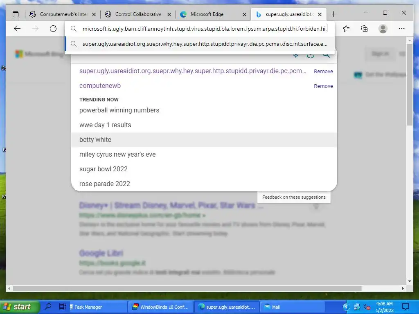This screenshot has width=419, height=314.
Task: Close the Microsoft Edge tab
Action: click(x=245, y=14)
